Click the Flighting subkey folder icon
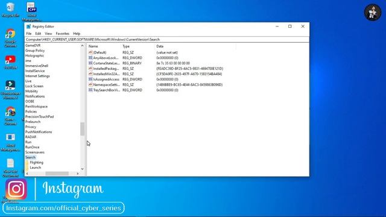 27,162
